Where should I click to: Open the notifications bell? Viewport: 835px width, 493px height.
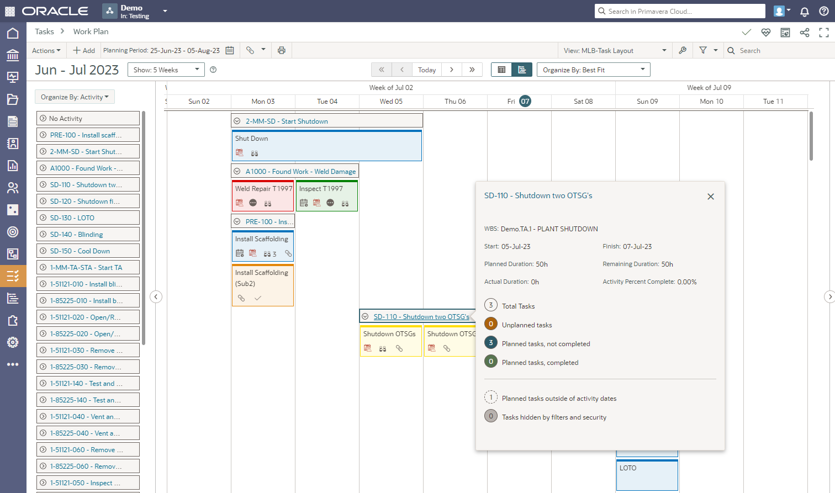[x=805, y=11]
